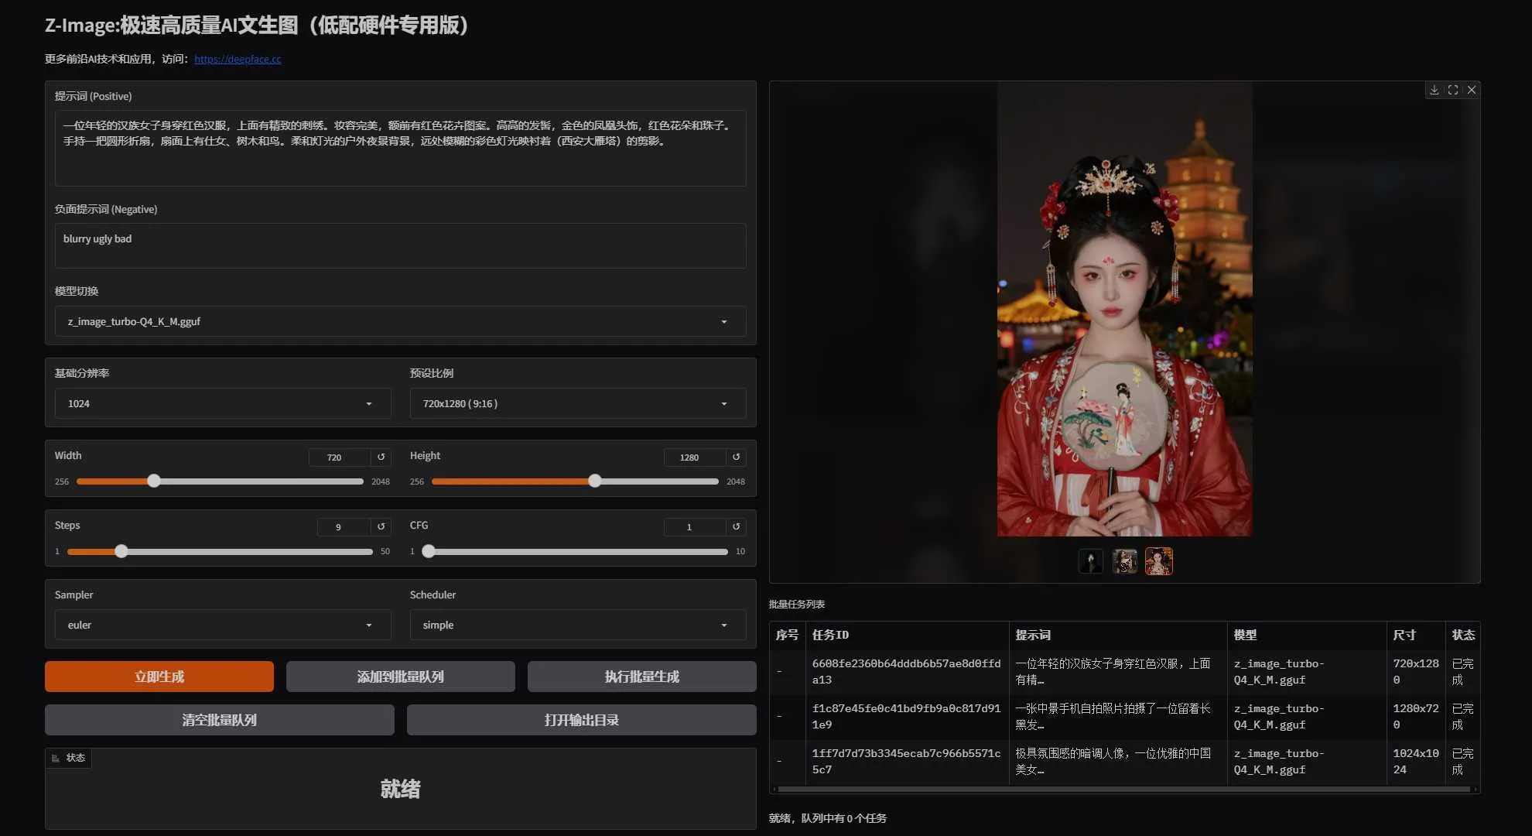Reset the Steps value using its refresh icon
The image size is (1532, 836).
click(x=381, y=526)
